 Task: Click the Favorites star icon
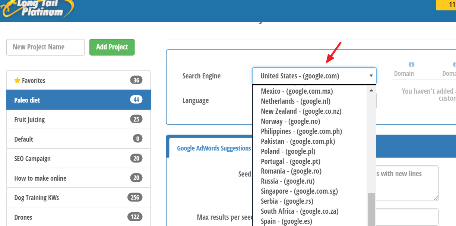[17, 80]
